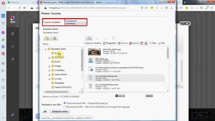Expand the nasha shkola folder node

click(49, 75)
